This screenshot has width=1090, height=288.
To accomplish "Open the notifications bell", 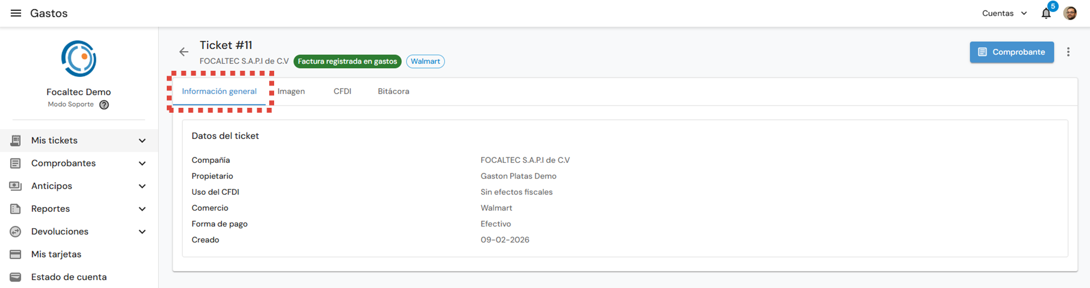I will point(1046,14).
